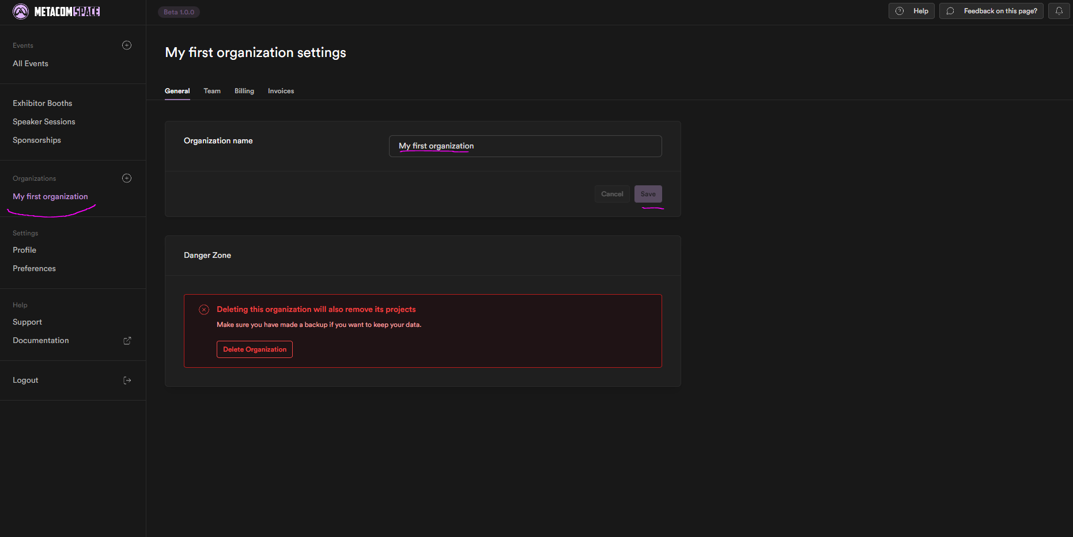Click the Logout exit icon
The height and width of the screenshot is (537, 1073).
point(127,380)
